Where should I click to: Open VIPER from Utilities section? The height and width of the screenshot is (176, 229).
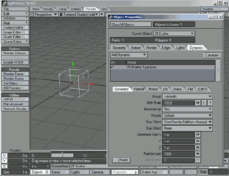point(15,99)
